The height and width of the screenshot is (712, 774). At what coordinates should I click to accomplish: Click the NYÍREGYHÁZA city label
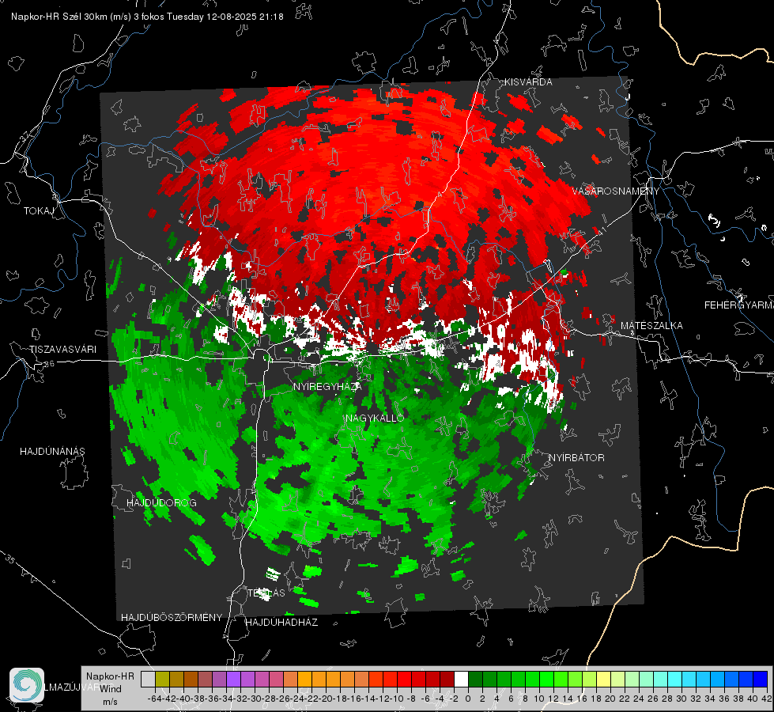pos(327,386)
